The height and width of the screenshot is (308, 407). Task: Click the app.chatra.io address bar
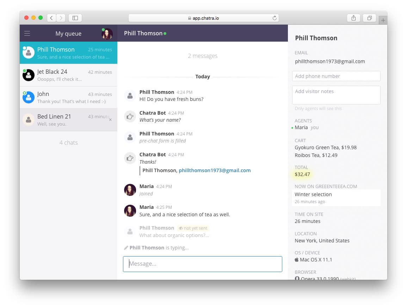pos(203,18)
